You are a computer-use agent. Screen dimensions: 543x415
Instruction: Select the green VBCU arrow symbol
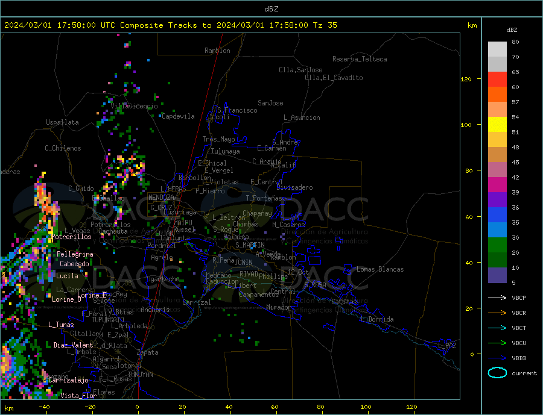[x=497, y=343]
